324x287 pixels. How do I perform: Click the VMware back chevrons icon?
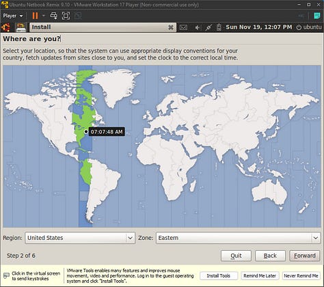tap(301, 16)
